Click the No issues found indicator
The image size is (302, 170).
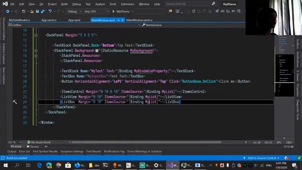(39, 142)
